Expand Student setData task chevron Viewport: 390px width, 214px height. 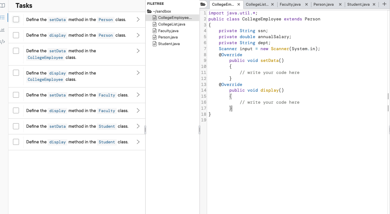coord(138,126)
